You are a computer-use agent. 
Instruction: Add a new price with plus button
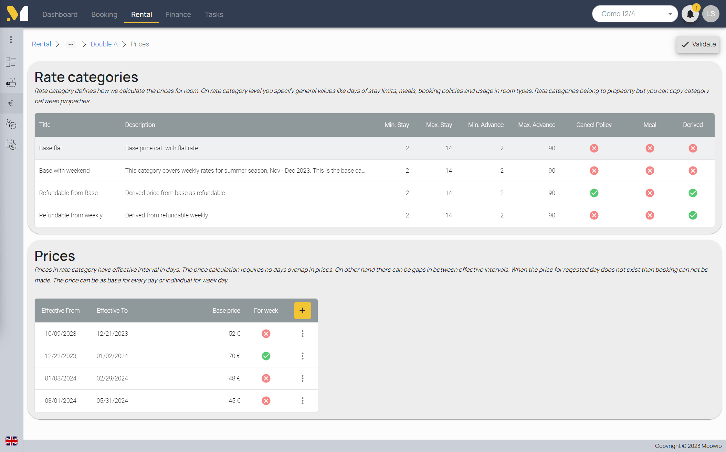coord(302,311)
